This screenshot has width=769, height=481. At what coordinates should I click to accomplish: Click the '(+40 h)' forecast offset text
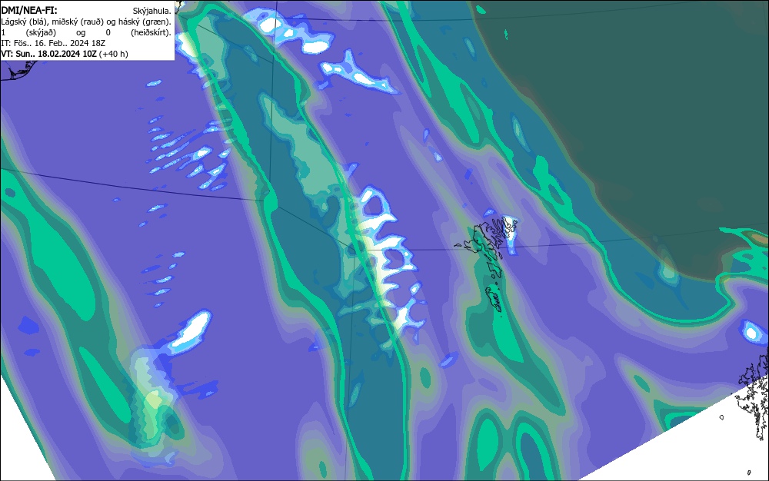click(x=113, y=54)
